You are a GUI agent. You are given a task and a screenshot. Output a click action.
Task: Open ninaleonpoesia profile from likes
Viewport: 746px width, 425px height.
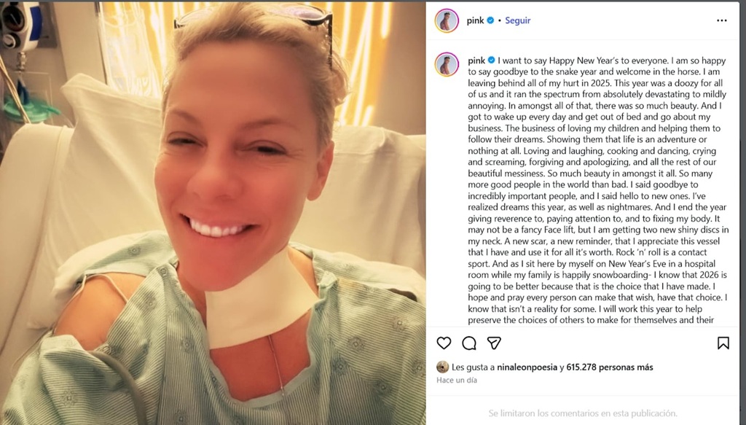(x=527, y=367)
